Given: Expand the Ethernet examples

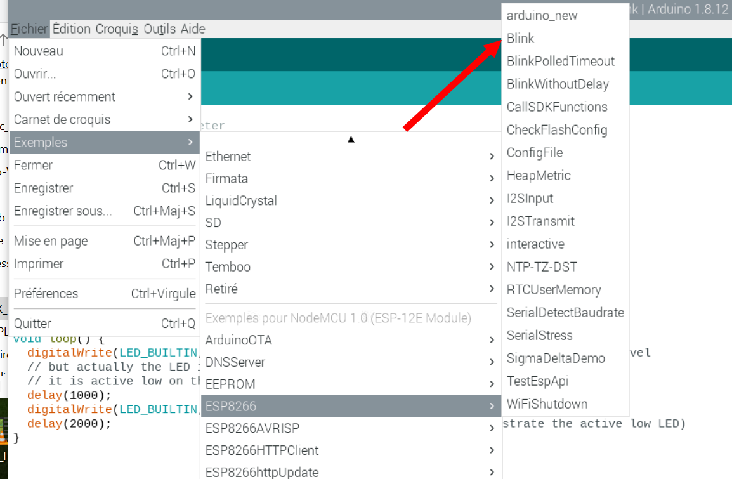Looking at the screenshot, I should (351, 157).
